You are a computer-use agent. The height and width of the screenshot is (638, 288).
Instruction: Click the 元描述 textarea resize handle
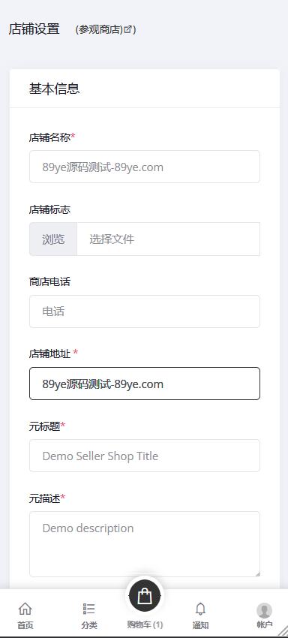(257, 573)
